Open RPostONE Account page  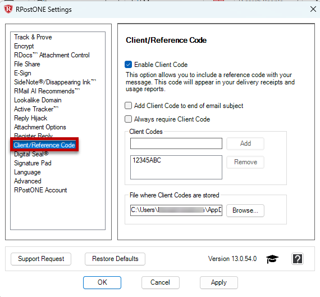[x=40, y=190]
